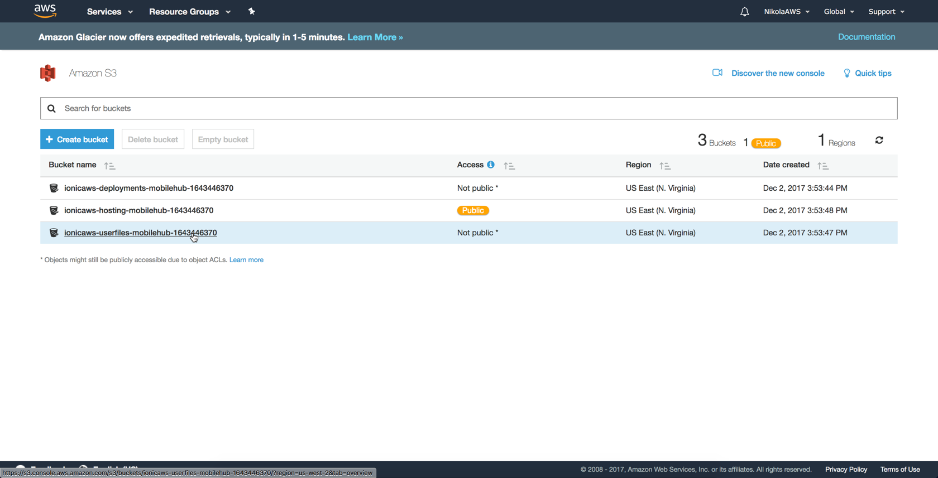Select date Dec 2, 2017 3:53:48 PM cell

805,210
